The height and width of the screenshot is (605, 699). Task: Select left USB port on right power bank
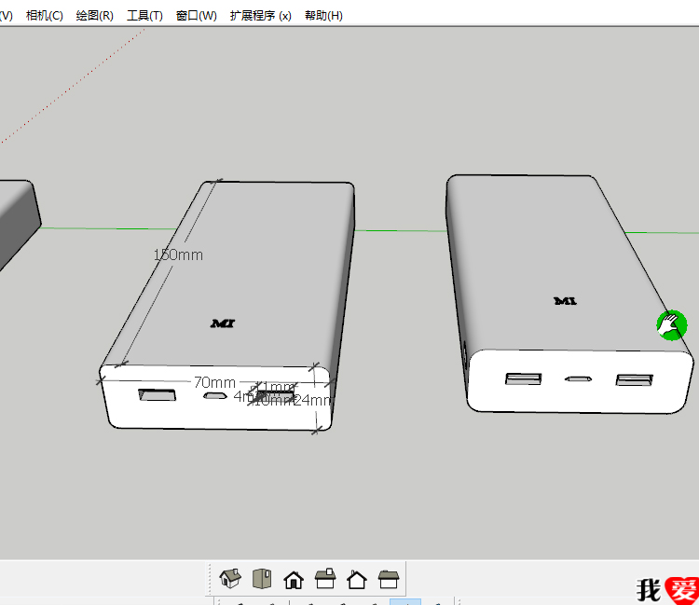point(524,378)
